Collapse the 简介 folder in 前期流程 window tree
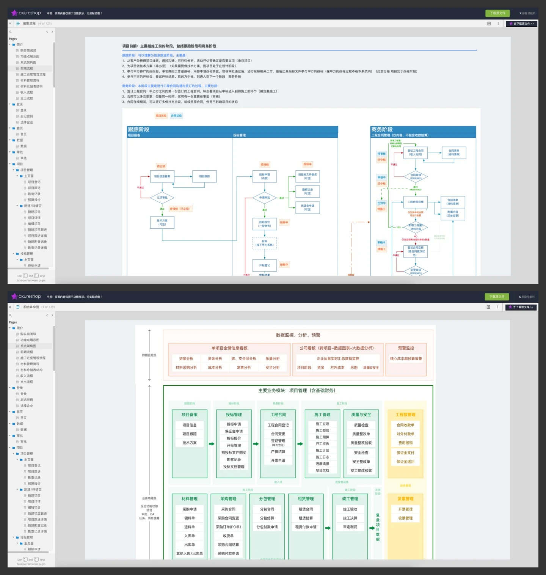The image size is (546, 575). (10, 44)
